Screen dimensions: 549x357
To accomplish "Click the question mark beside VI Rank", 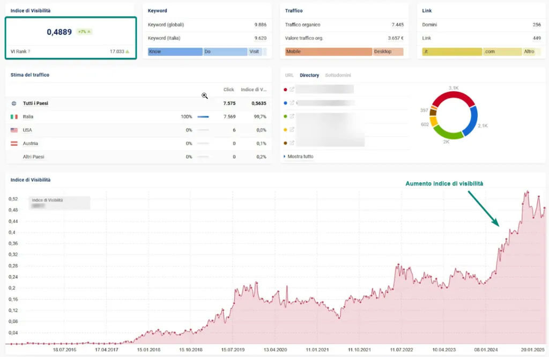I will [x=29, y=51].
